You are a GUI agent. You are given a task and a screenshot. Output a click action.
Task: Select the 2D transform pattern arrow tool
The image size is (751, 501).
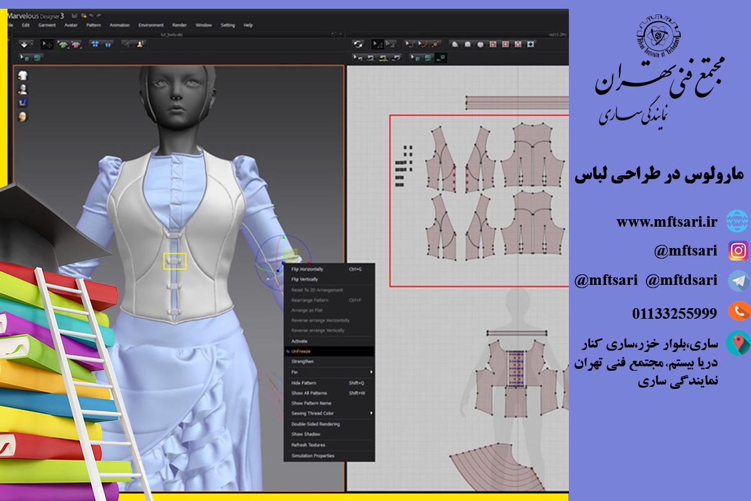[377, 44]
